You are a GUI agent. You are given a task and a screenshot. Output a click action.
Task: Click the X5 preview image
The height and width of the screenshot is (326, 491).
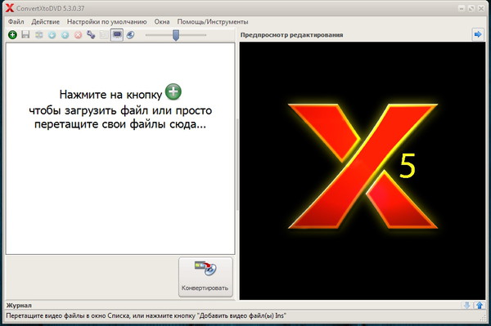click(363, 171)
